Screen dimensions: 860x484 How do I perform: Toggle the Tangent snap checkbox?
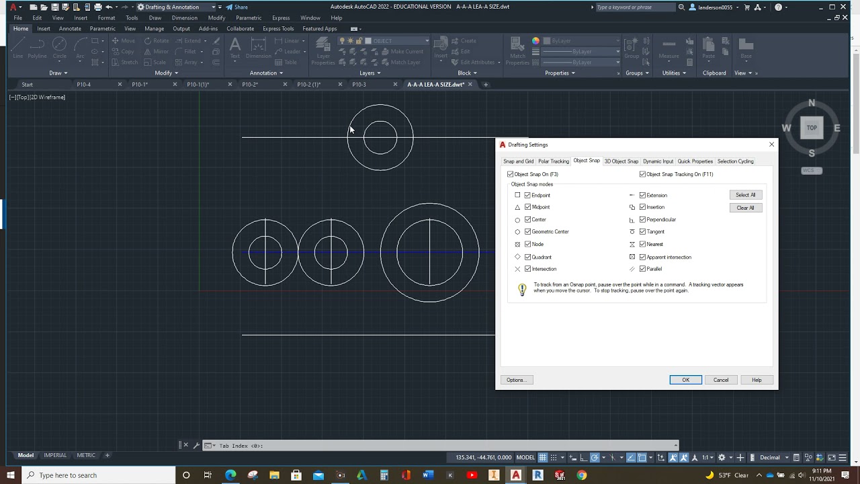click(x=643, y=232)
